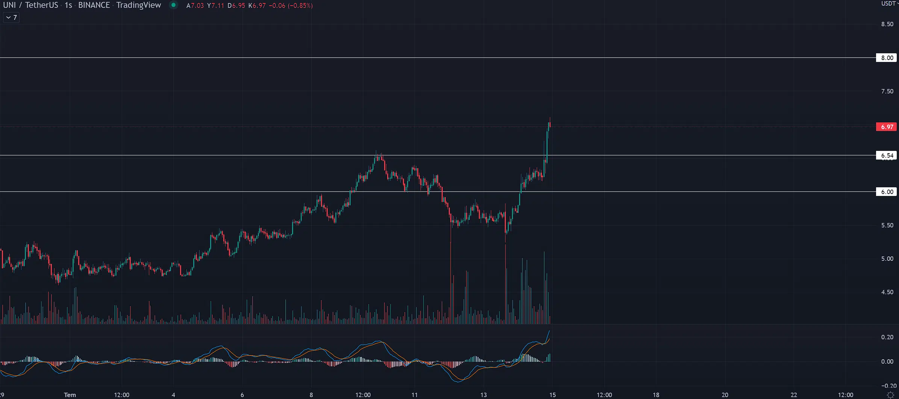
Task: Click the green market status dot
Action: [173, 5]
